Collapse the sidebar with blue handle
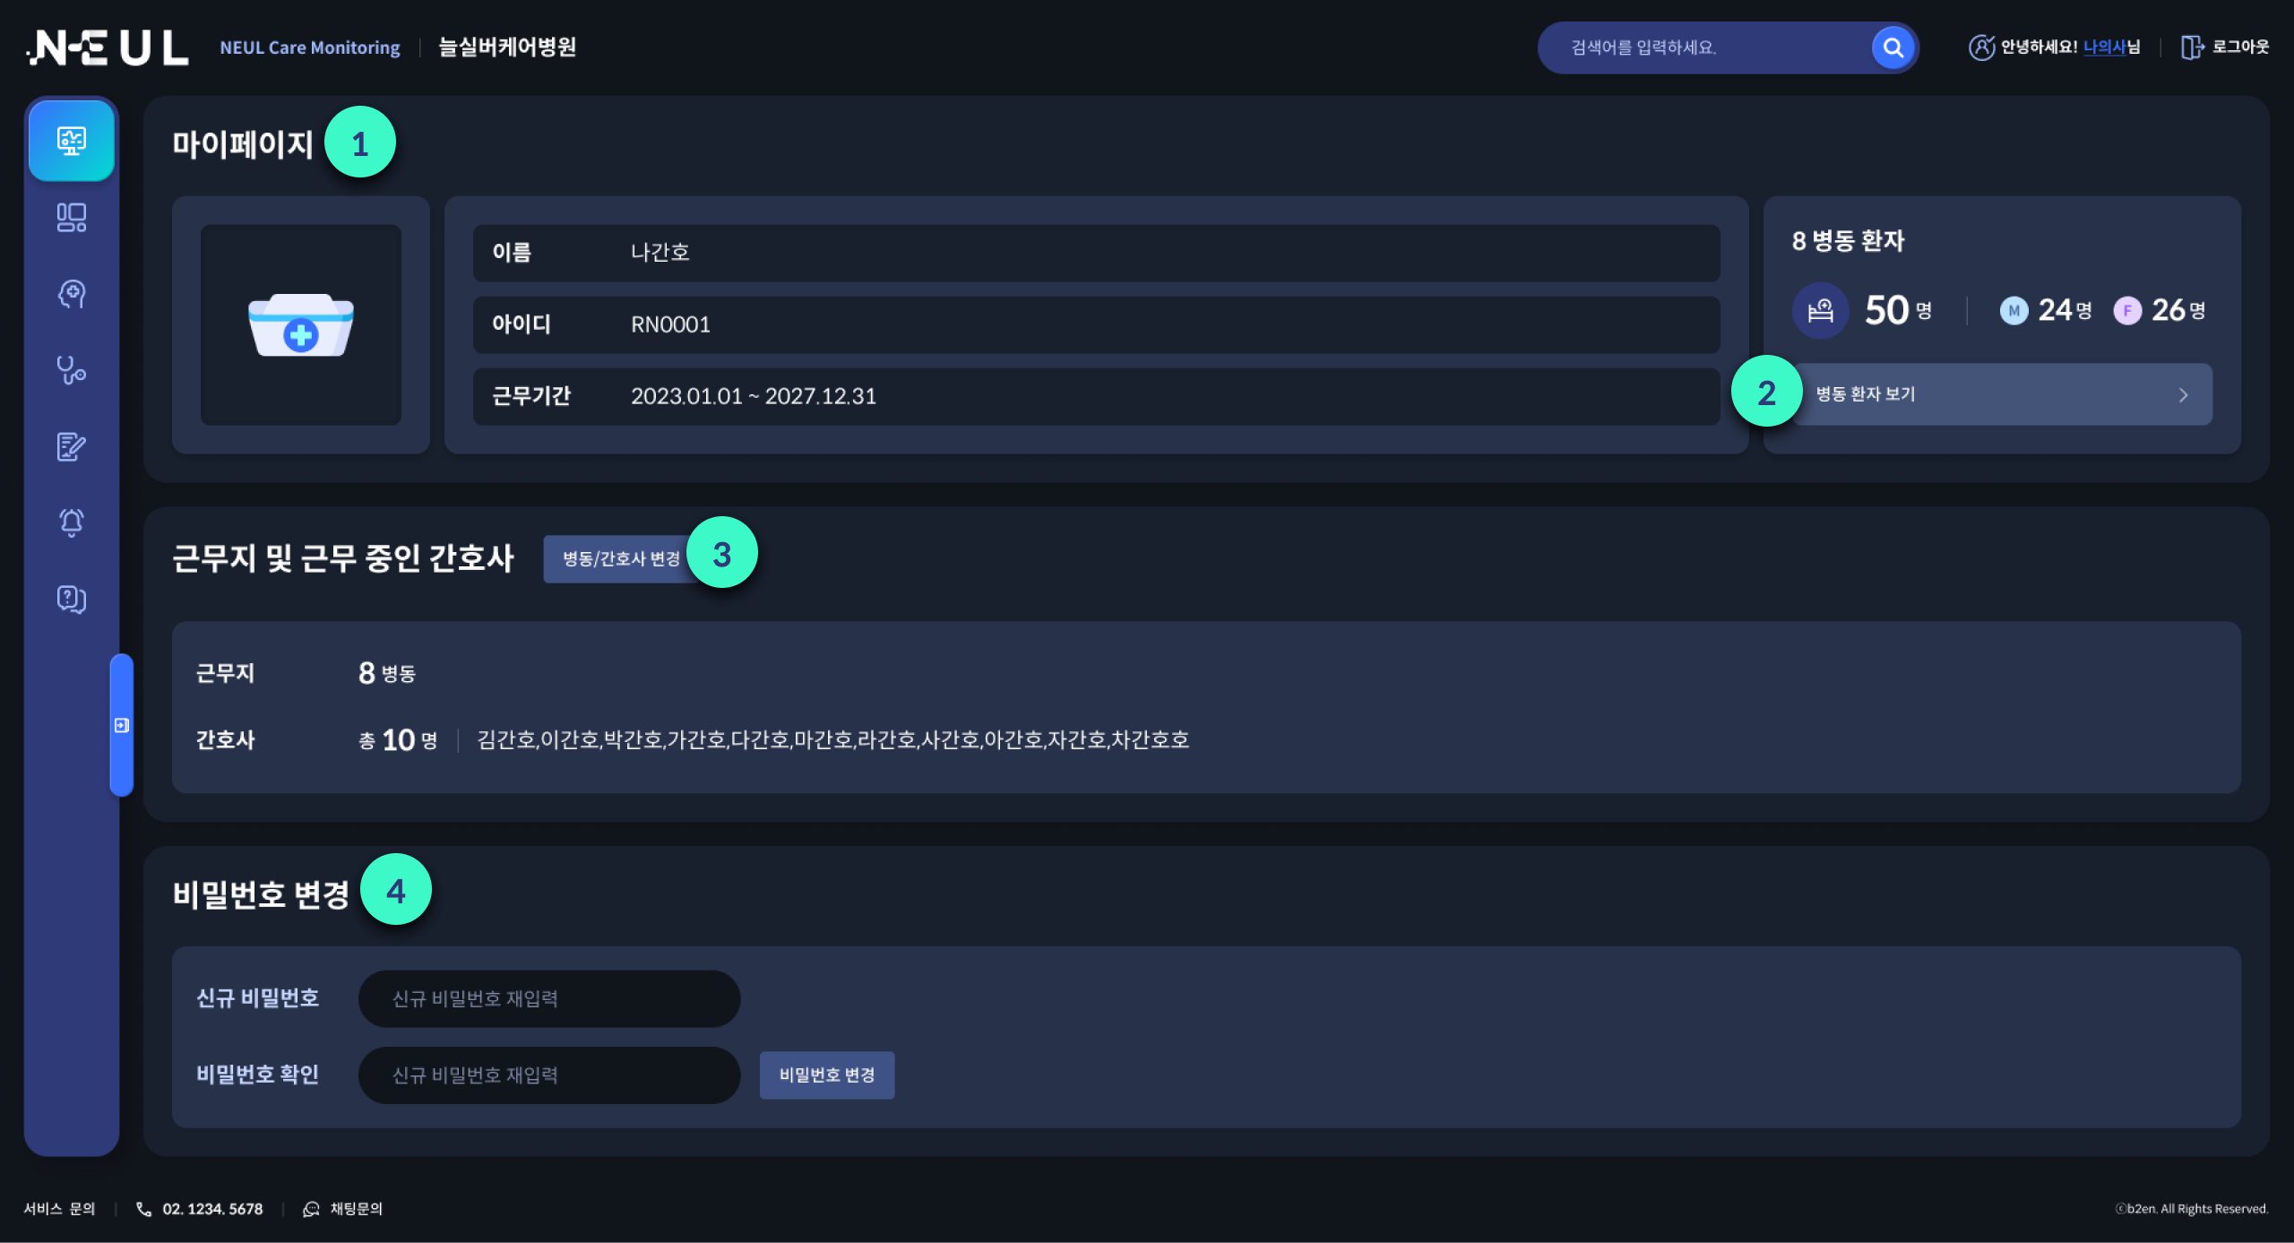The width and height of the screenshot is (2294, 1243). 122,725
